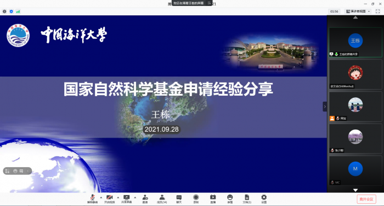Screen dimensions: 384x206
Task: Toggle fullscreen mode icon at top right
Action: tap(377, 11)
